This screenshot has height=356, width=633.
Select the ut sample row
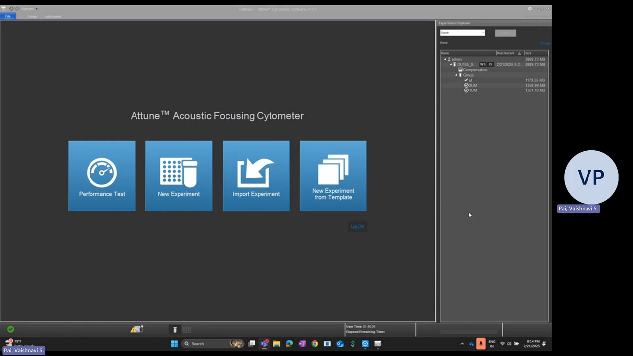pos(494,80)
